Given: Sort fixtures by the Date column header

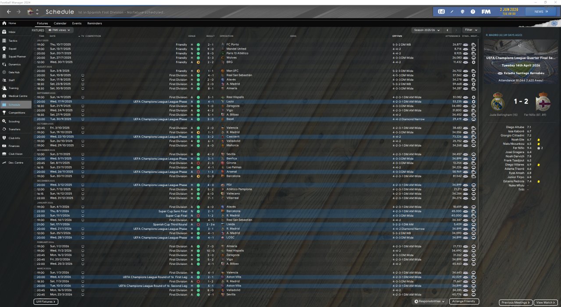Looking at the screenshot, I should pyautogui.click(x=53, y=36).
